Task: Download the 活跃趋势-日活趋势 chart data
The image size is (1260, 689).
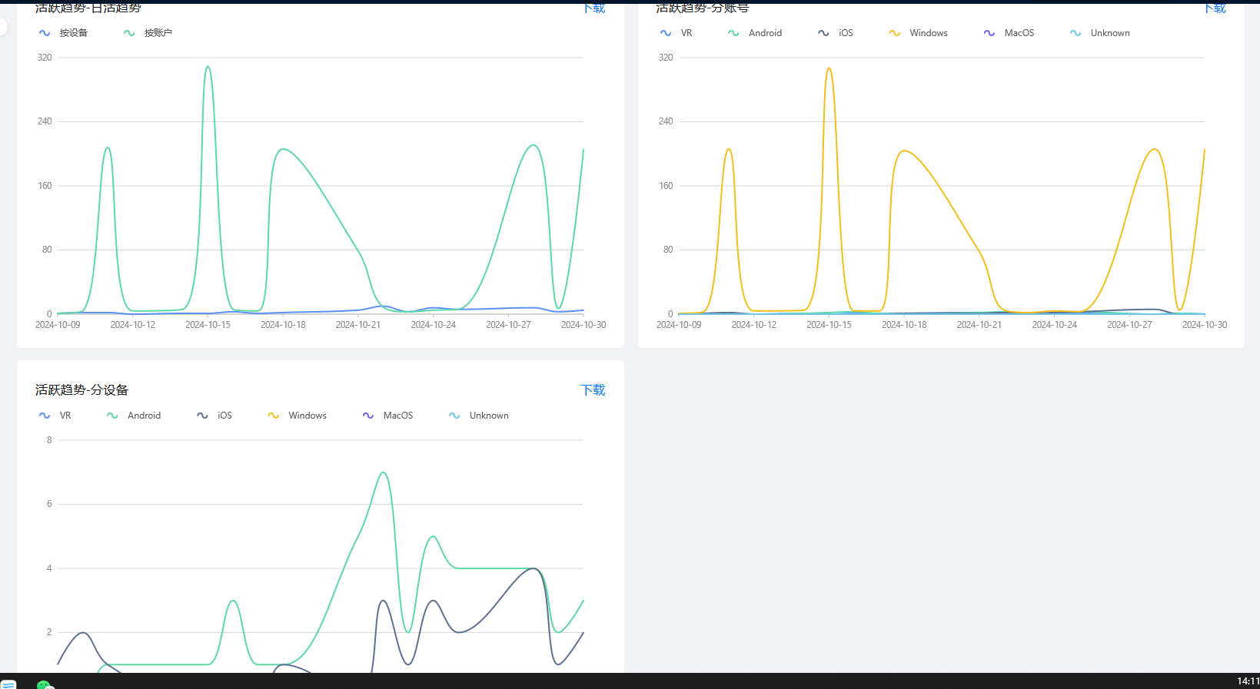Action: click(x=594, y=8)
